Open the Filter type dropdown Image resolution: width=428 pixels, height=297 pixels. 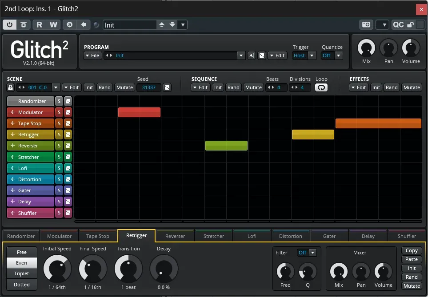tap(313, 253)
